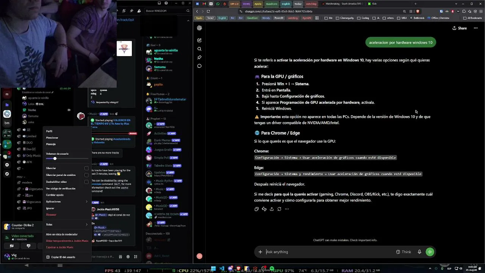Open more actions under the response
The width and height of the screenshot is (485, 273).
[x=287, y=209]
